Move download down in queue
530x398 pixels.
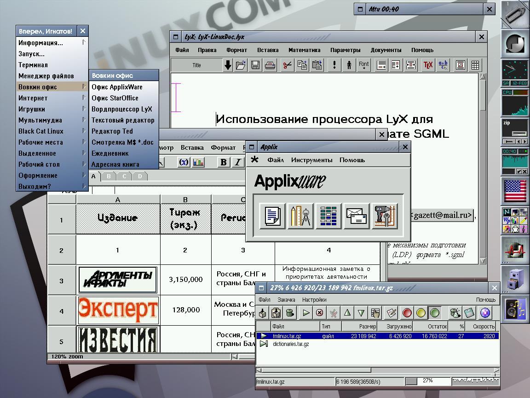[361, 313]
